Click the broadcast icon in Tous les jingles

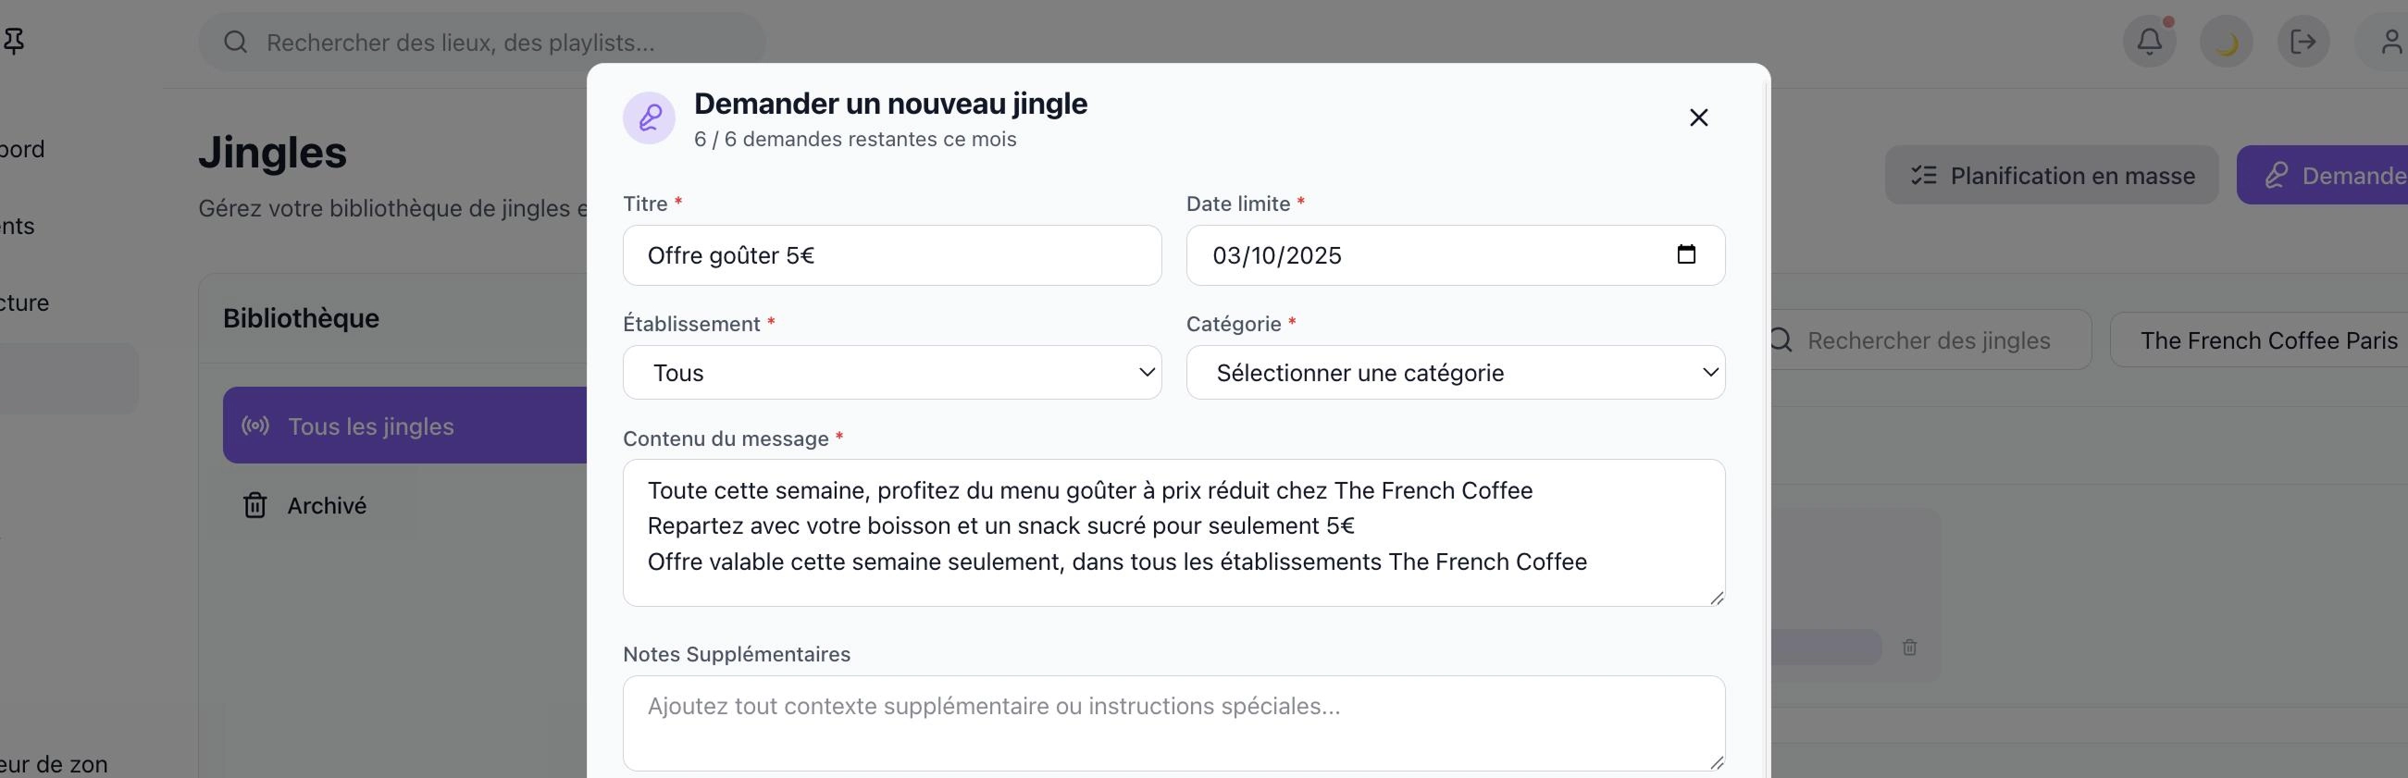click(x=255, y=426)
